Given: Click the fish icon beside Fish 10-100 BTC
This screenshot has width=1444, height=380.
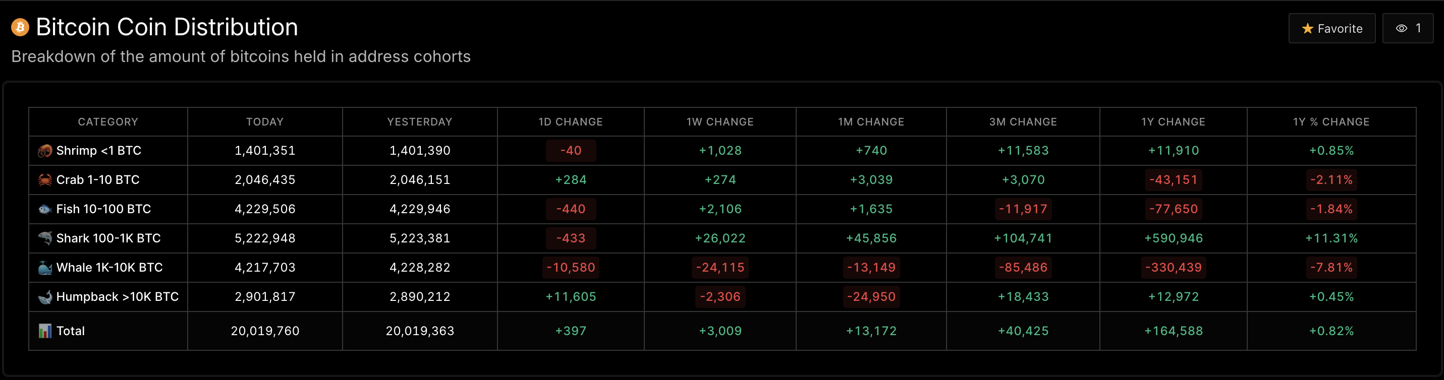Looking at the screenshot, I should pyautogui.click(x=45, y=209).
